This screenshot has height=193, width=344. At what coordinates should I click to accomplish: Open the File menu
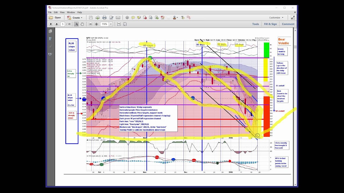coord(50,12)
